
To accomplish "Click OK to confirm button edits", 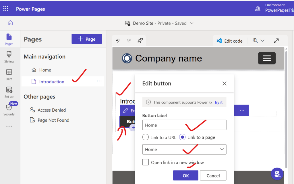I will click(185, 176).
